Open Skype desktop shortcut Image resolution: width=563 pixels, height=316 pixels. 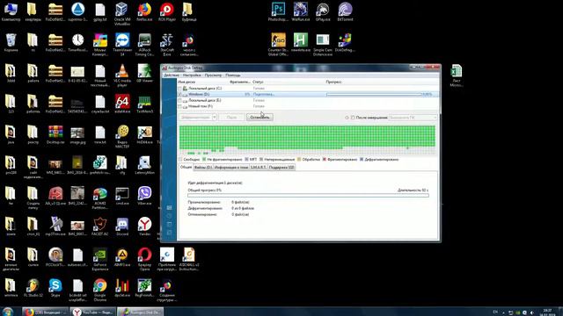(x=55, y=288)
